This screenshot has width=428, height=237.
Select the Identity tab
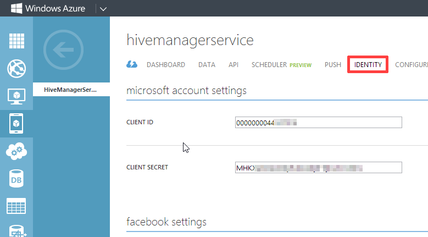368,65
